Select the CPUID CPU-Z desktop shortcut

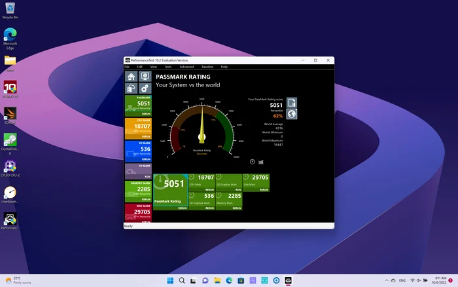(x=10, y=168)
